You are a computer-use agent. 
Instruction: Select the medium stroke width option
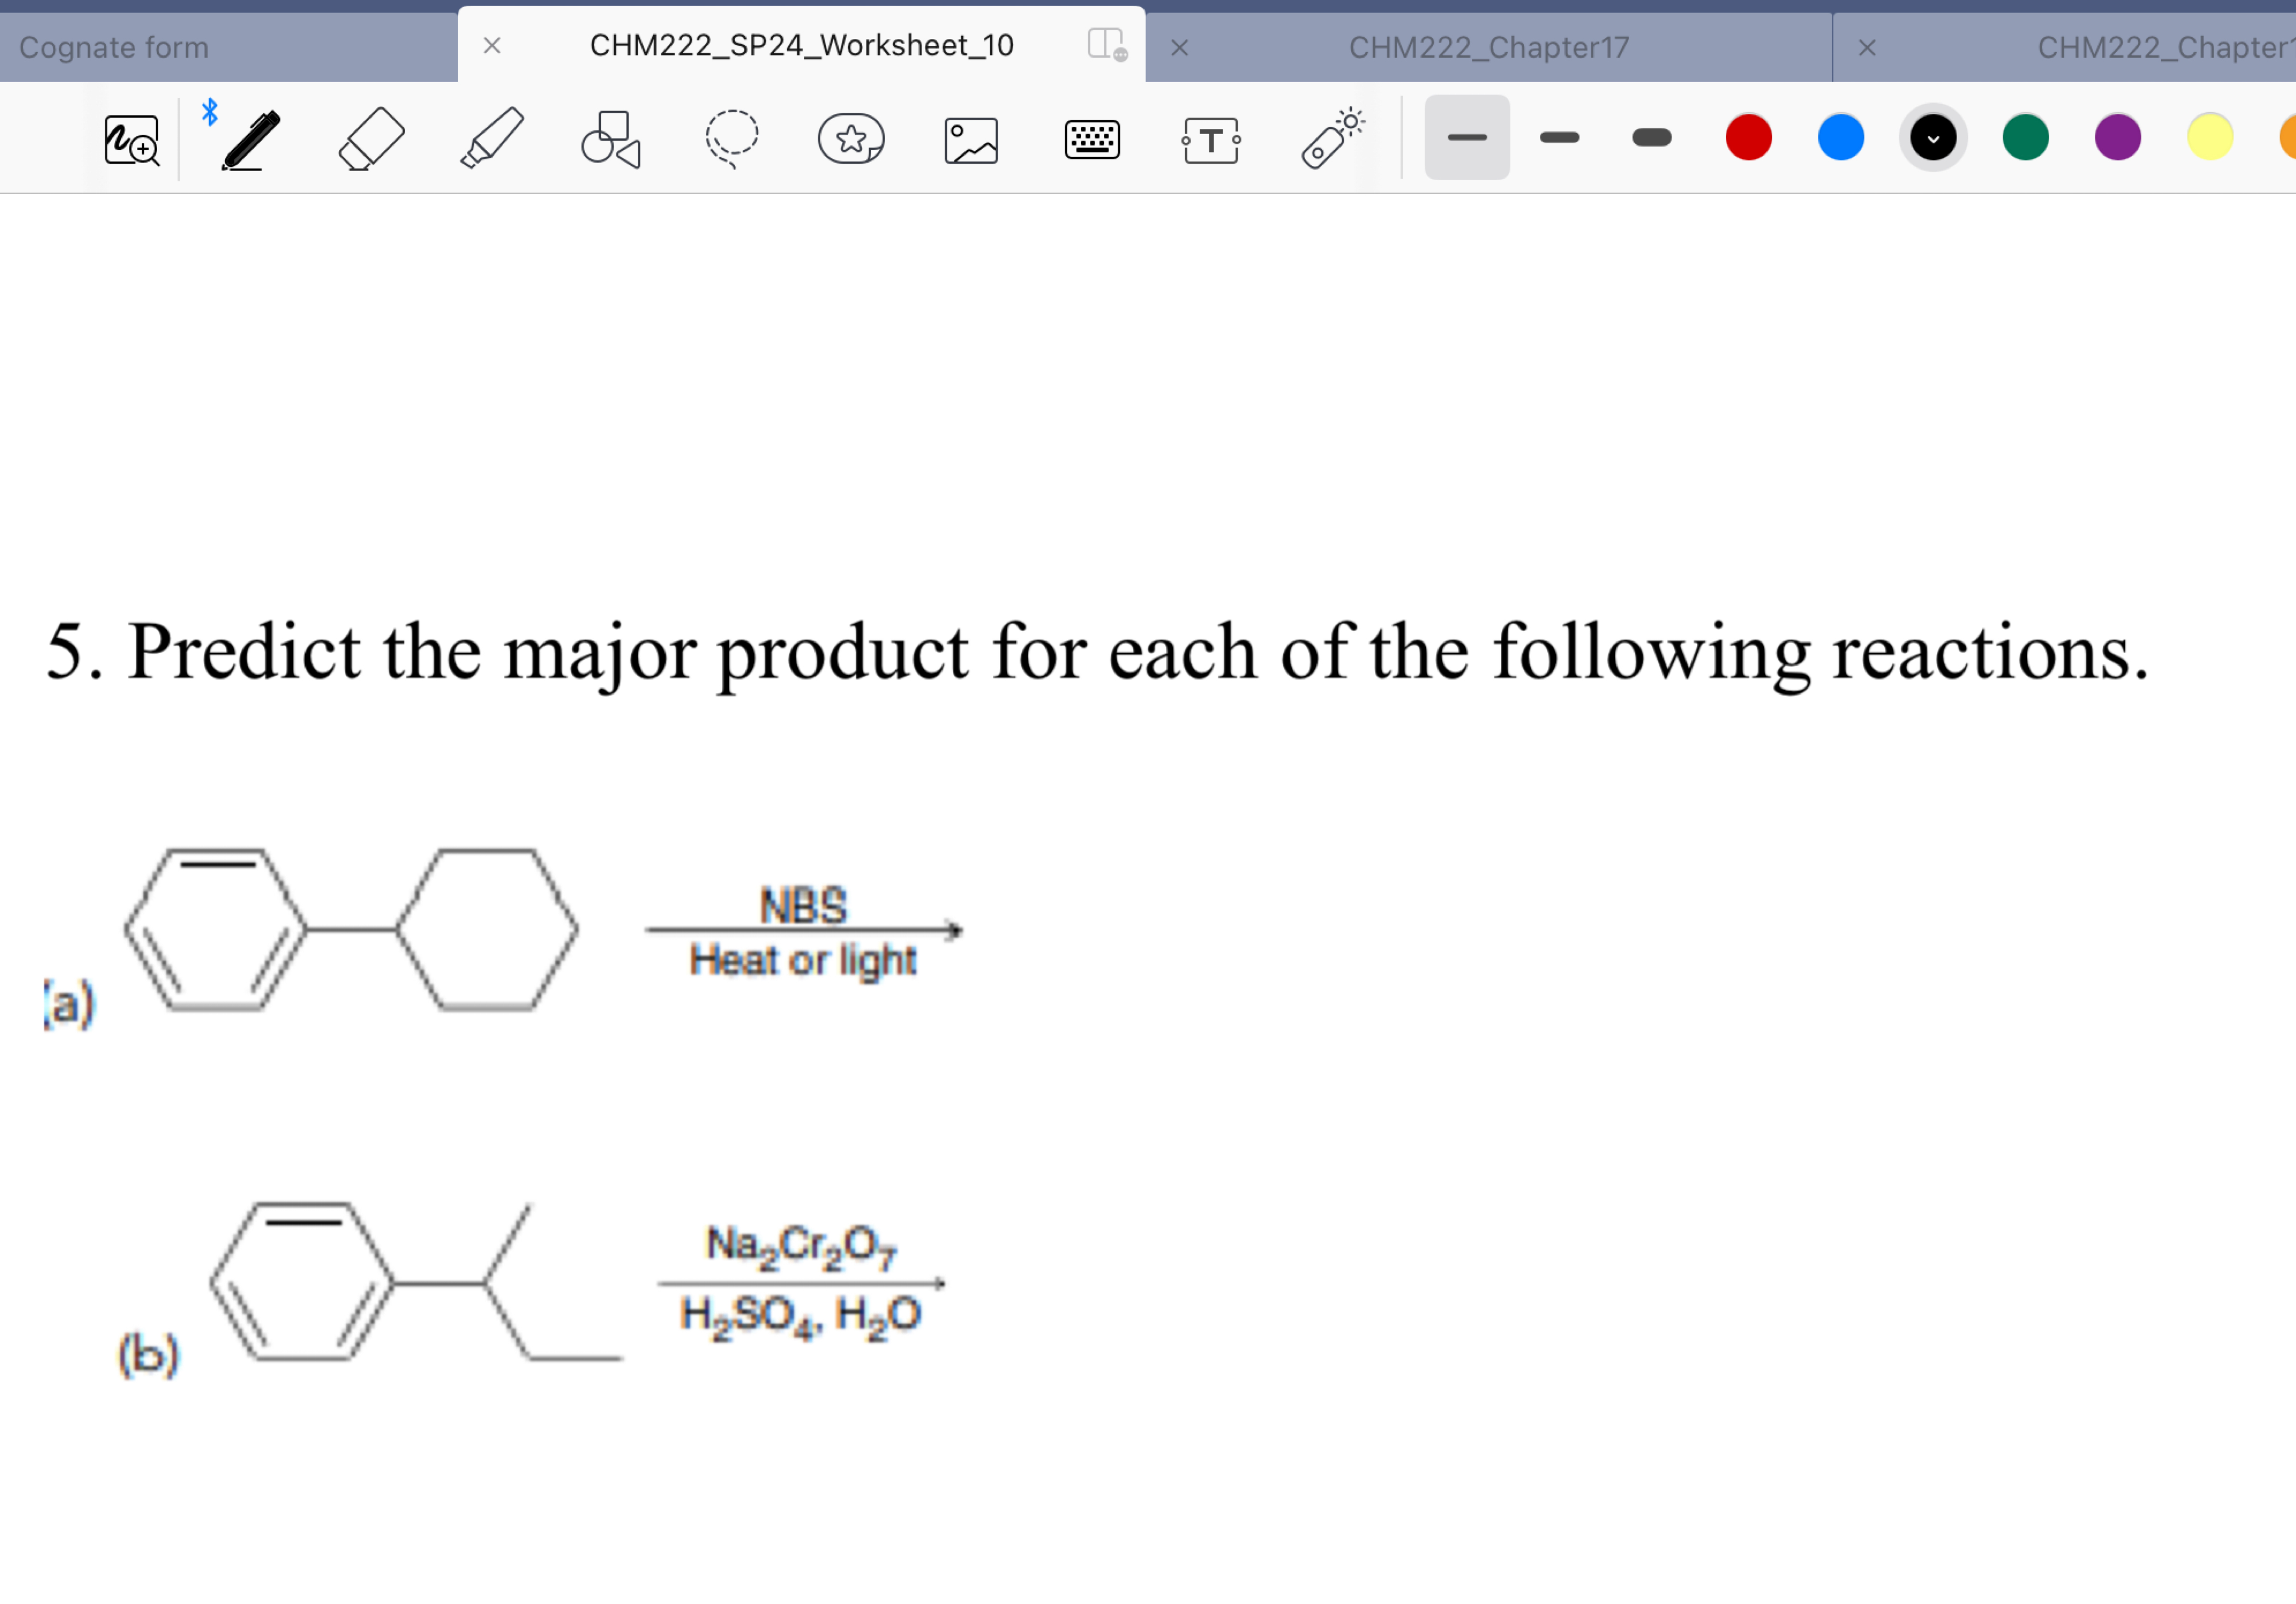(1559, 138)
